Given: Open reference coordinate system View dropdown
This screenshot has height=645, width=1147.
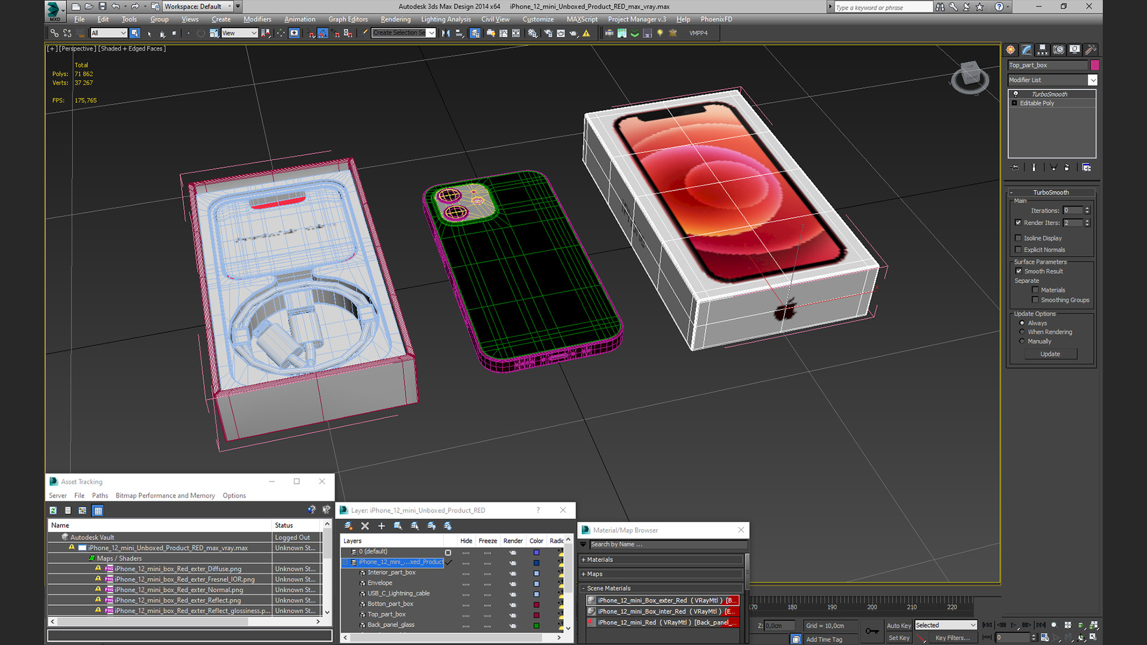Looking at the screenshot, I should [x=239, y=33].
